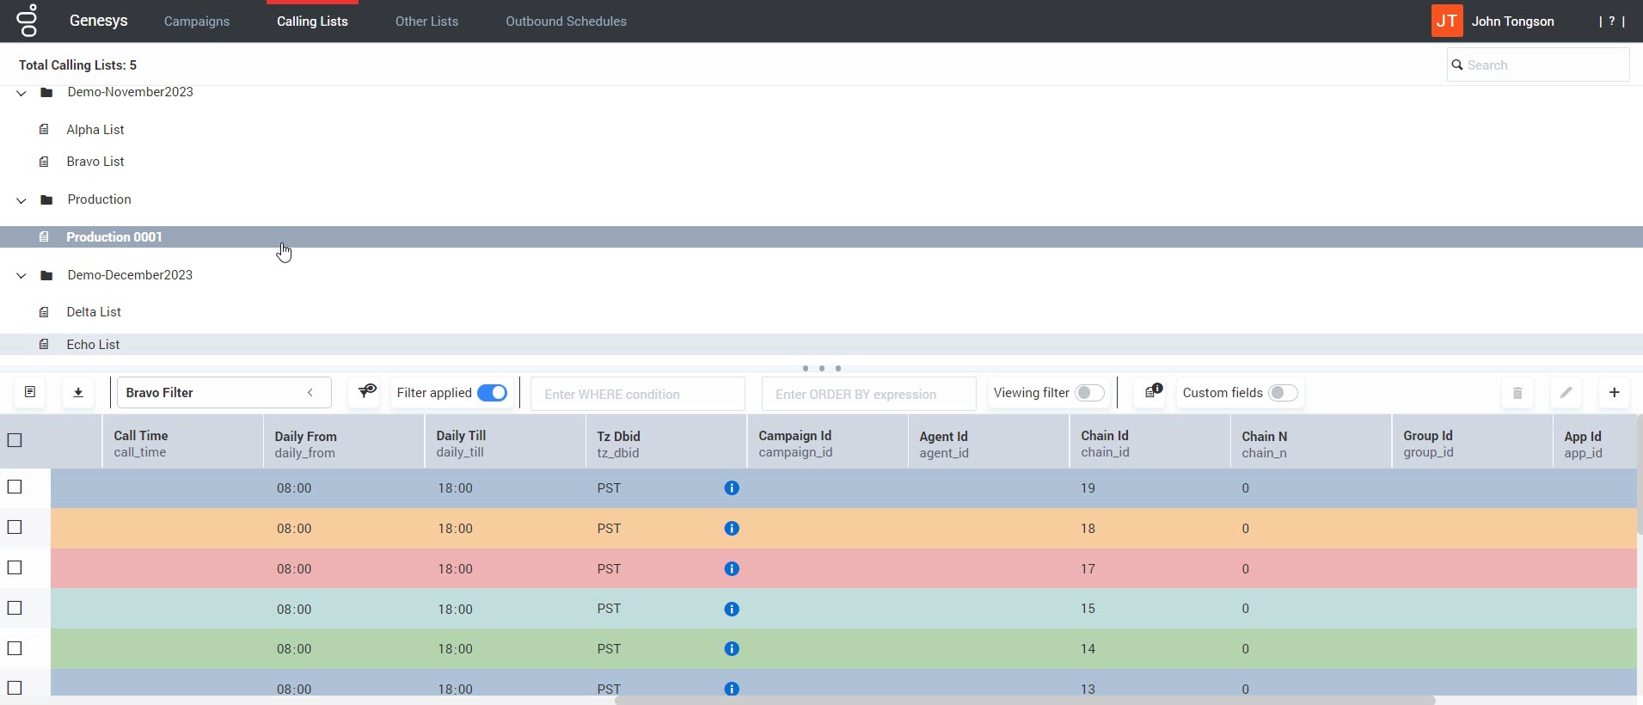The width and height of the screenshot is (1643, 705).
Task: Click the trash delete icon
Action: point(1517,393)
